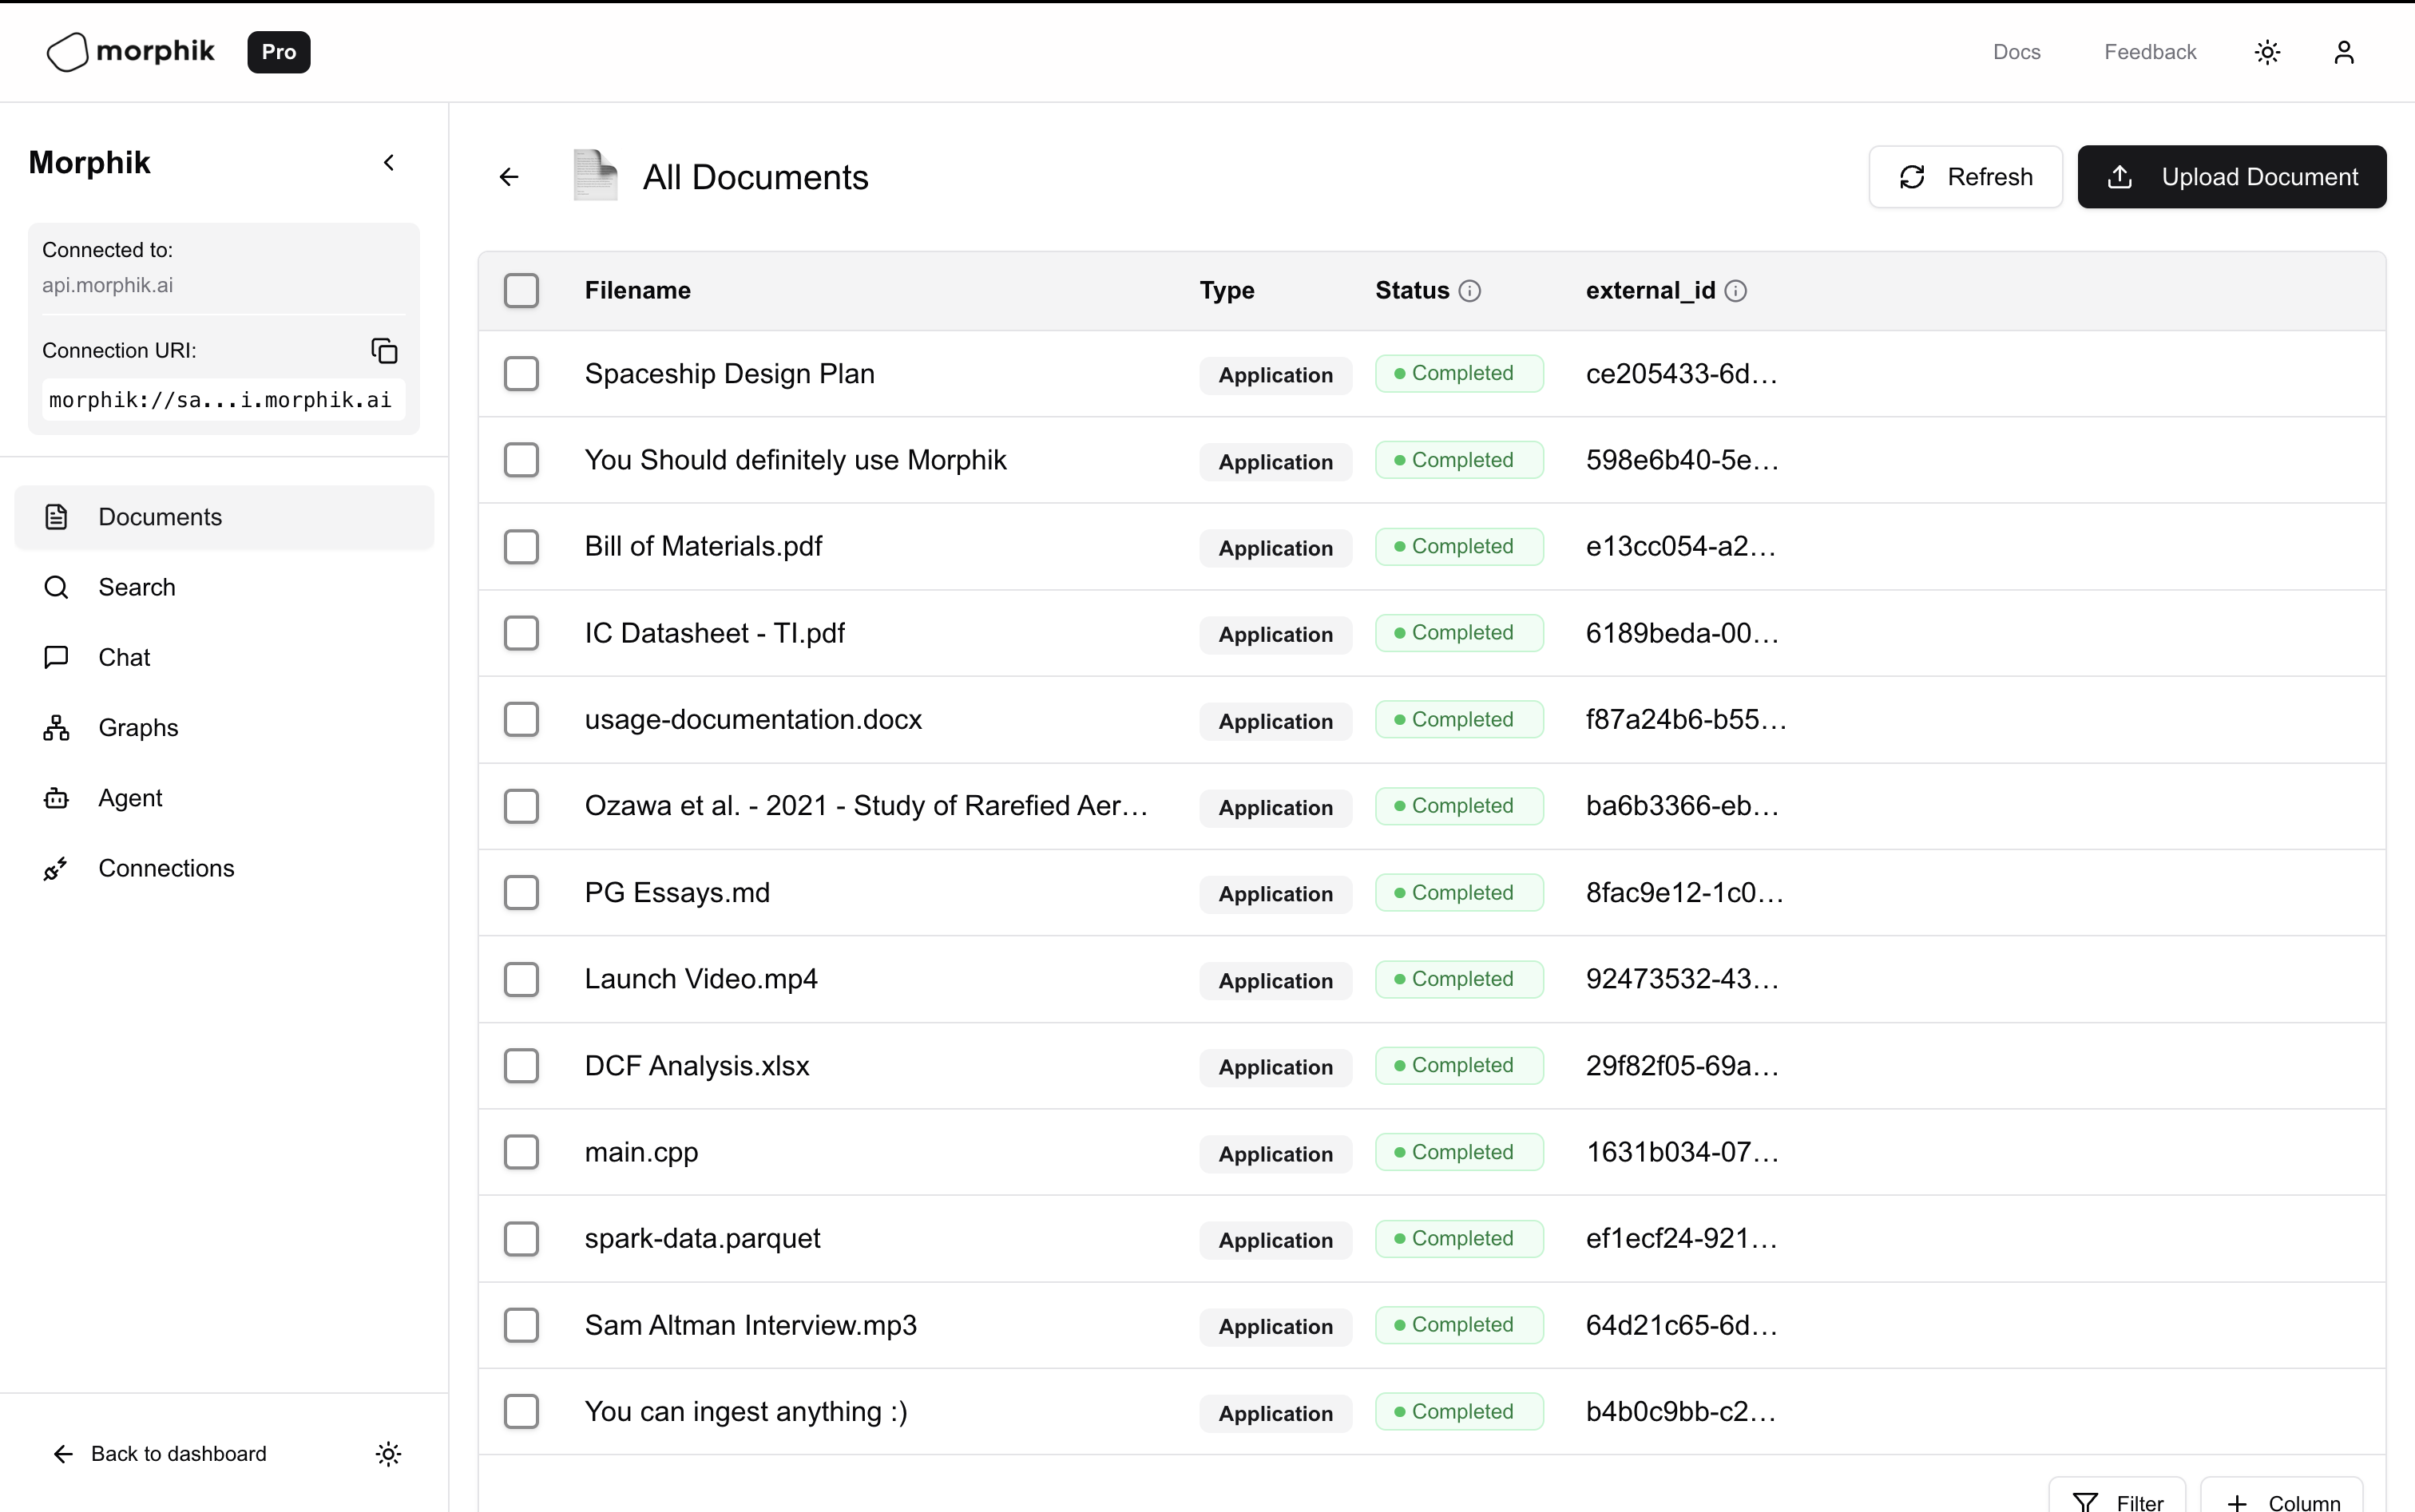Viewport: 2415px width, 1512px height.
Task: Return with the Back to dashboard link
Action: (158, 1453)
